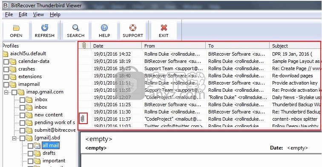This screenshot has height=167, width=322.
Task: Open the Edit menu
Action: coord(23,14)
